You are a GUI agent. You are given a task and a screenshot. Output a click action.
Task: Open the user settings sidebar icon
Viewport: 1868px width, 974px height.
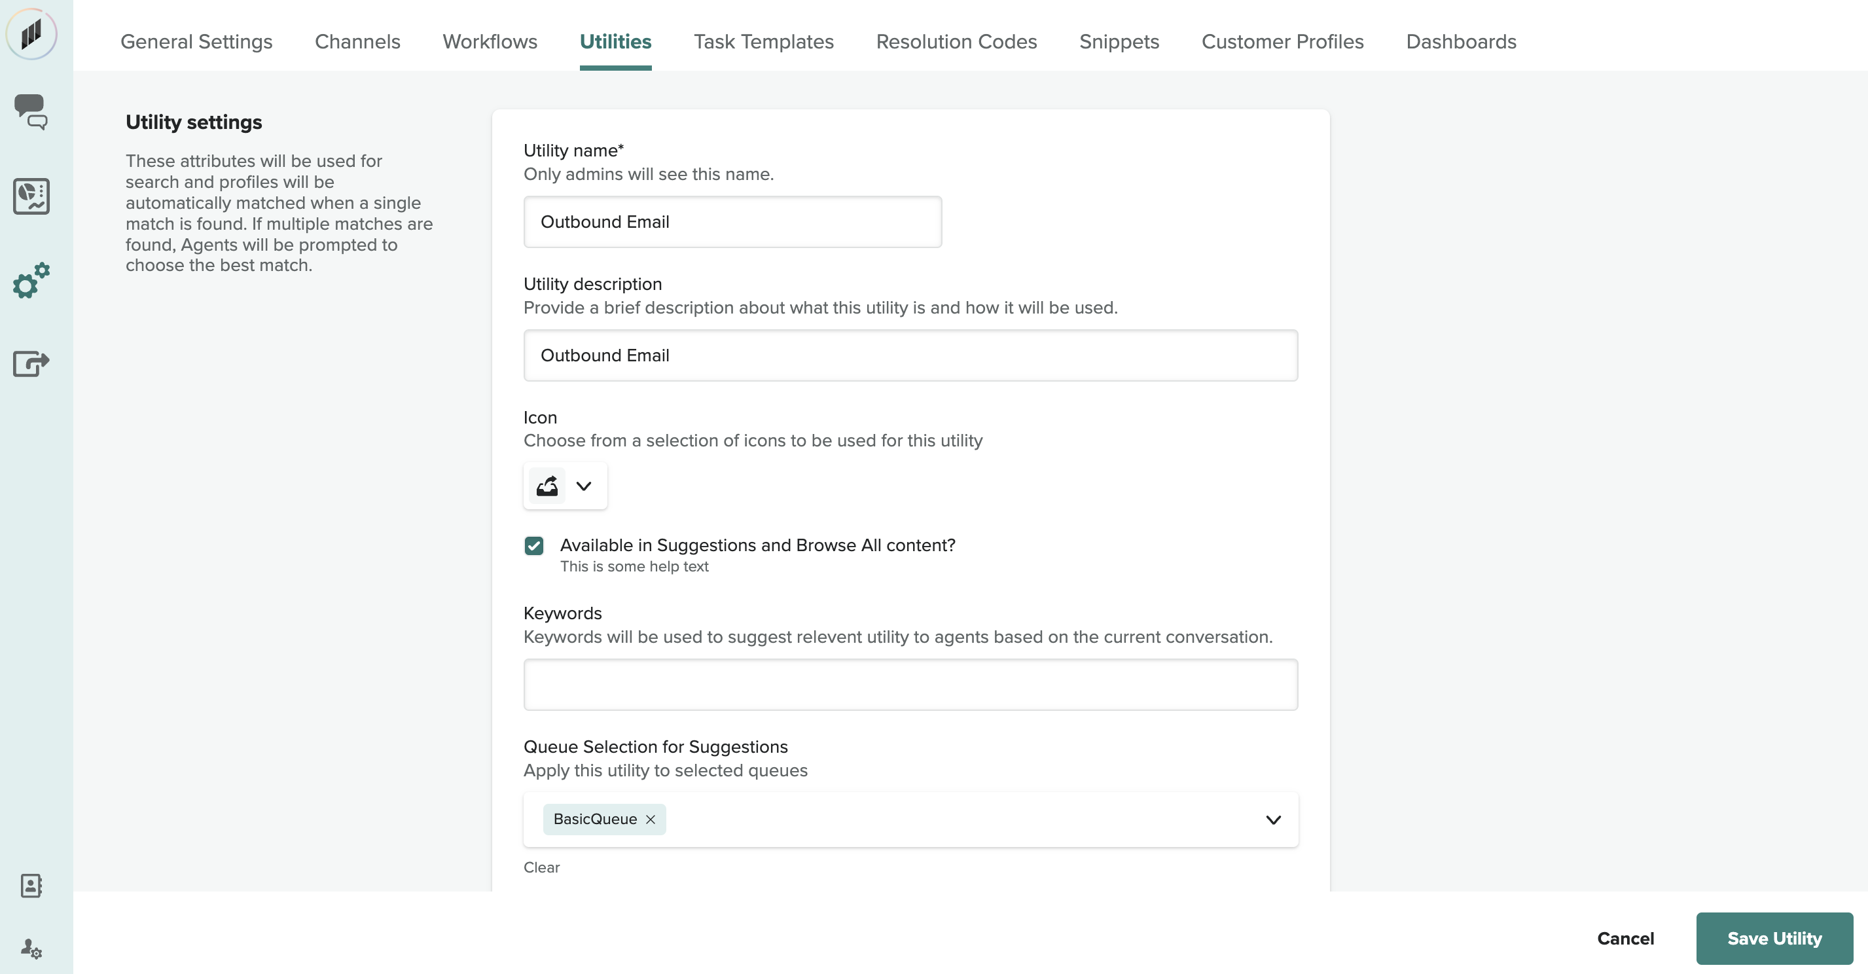pos(31,948)
